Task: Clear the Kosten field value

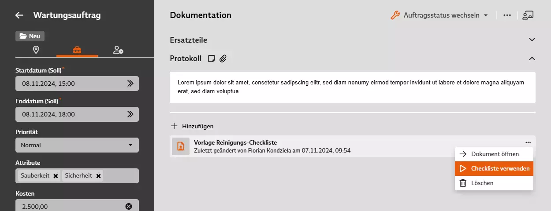Action: (129, 206)
